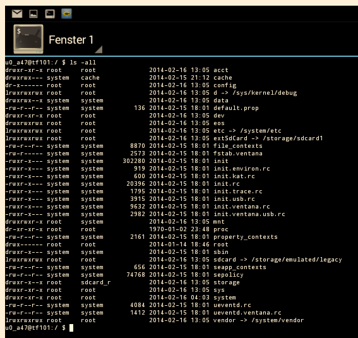
Task: Click the file size "302280"
Action: coord(134,161)
